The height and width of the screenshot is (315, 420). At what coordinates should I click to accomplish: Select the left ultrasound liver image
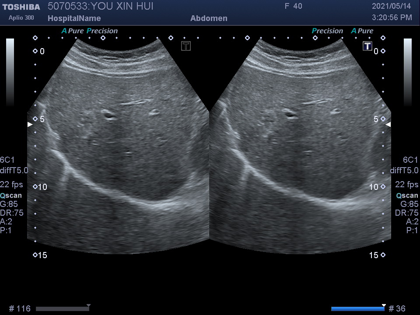pyautogui.click(x=118, y=146)
